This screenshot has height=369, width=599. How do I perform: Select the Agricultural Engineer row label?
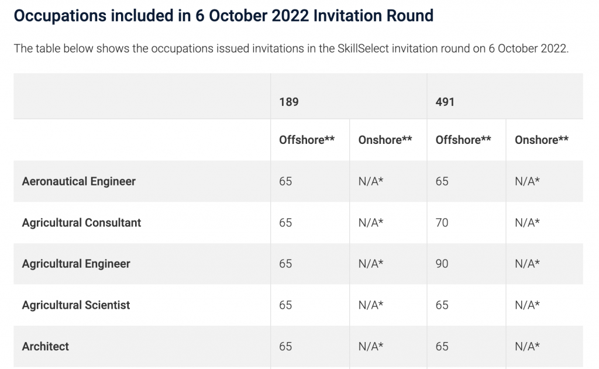point(76,264)
